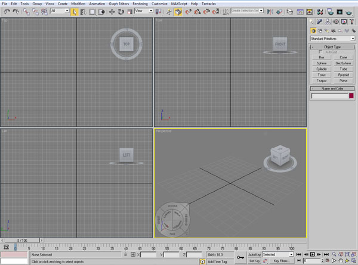Viewport: 358px width, 265px height.
Task: Click the object color swatch
Action: point(351,96)
